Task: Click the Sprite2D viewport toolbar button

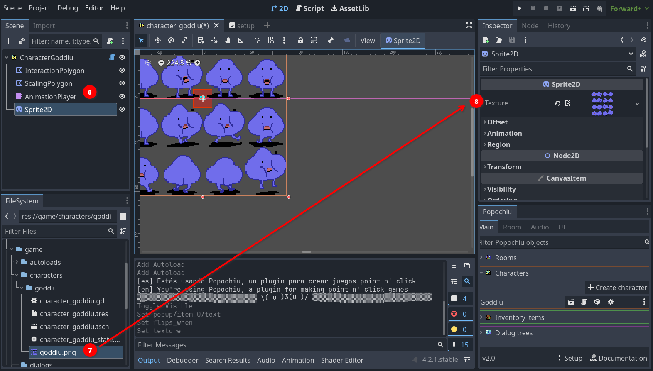Action: pyautogui.click(x=403, y=41)
